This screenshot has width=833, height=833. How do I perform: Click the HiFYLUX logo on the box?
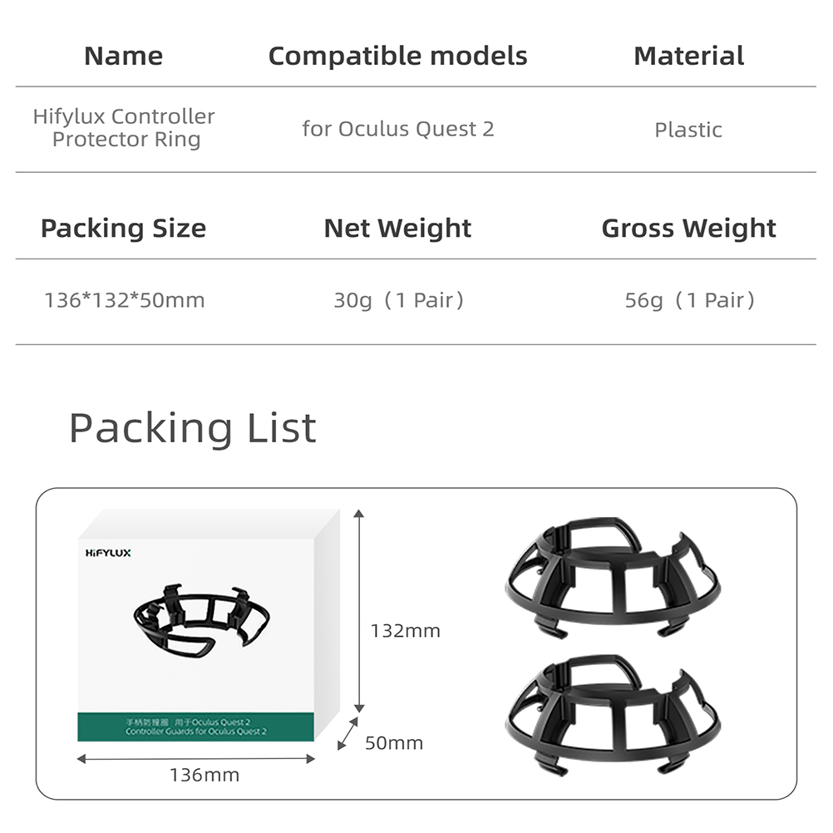(x=108, y=552)
